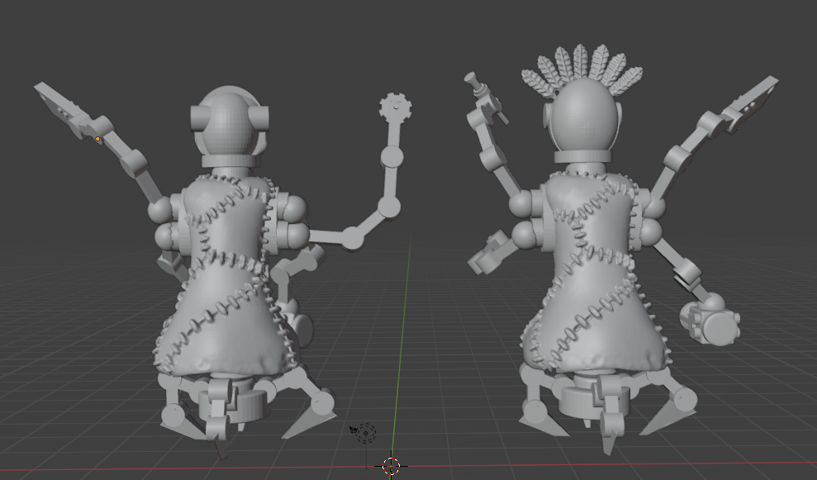Select the feather headdress on the right robot

[582, 69]
